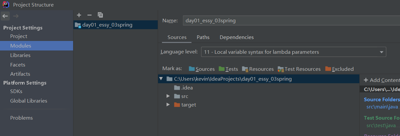Click the module Name input field
400x136 pixels.
click(291, 21)
